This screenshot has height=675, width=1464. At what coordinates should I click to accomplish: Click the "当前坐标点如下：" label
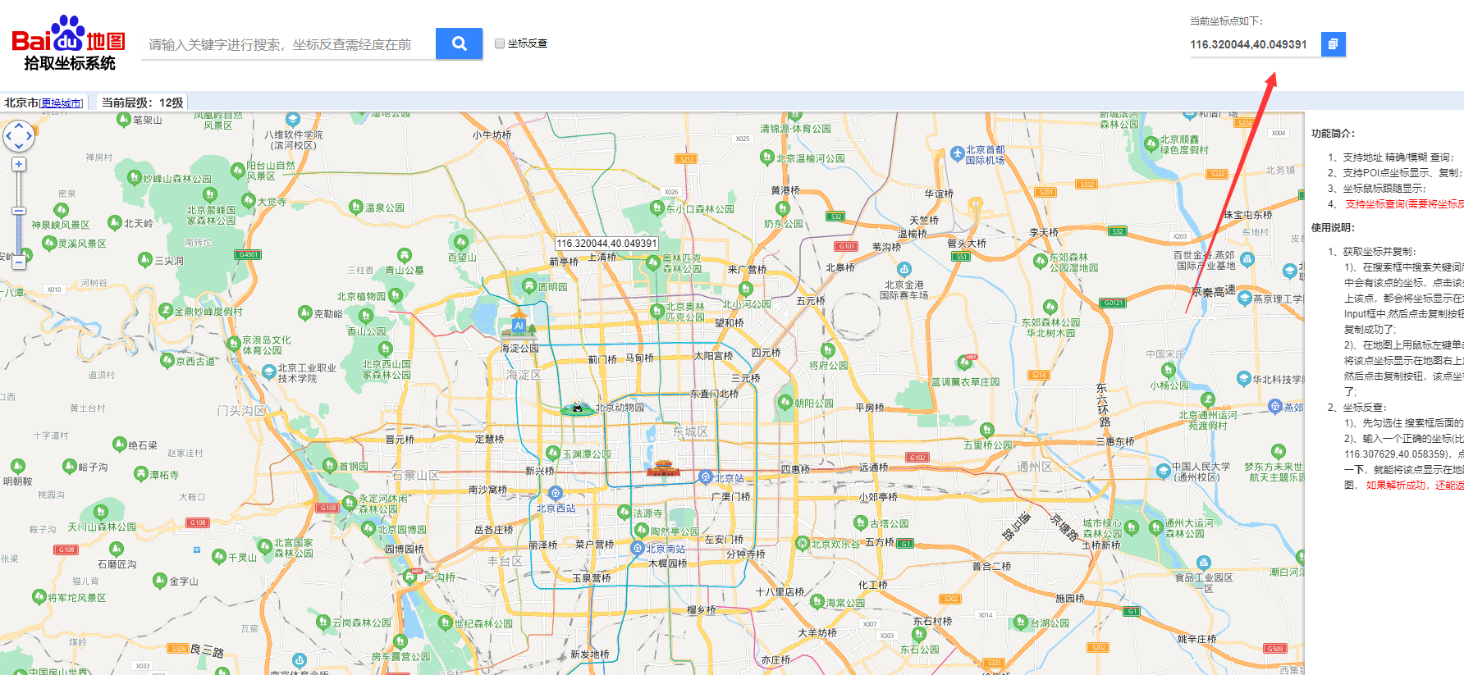tap(1227, 21)
